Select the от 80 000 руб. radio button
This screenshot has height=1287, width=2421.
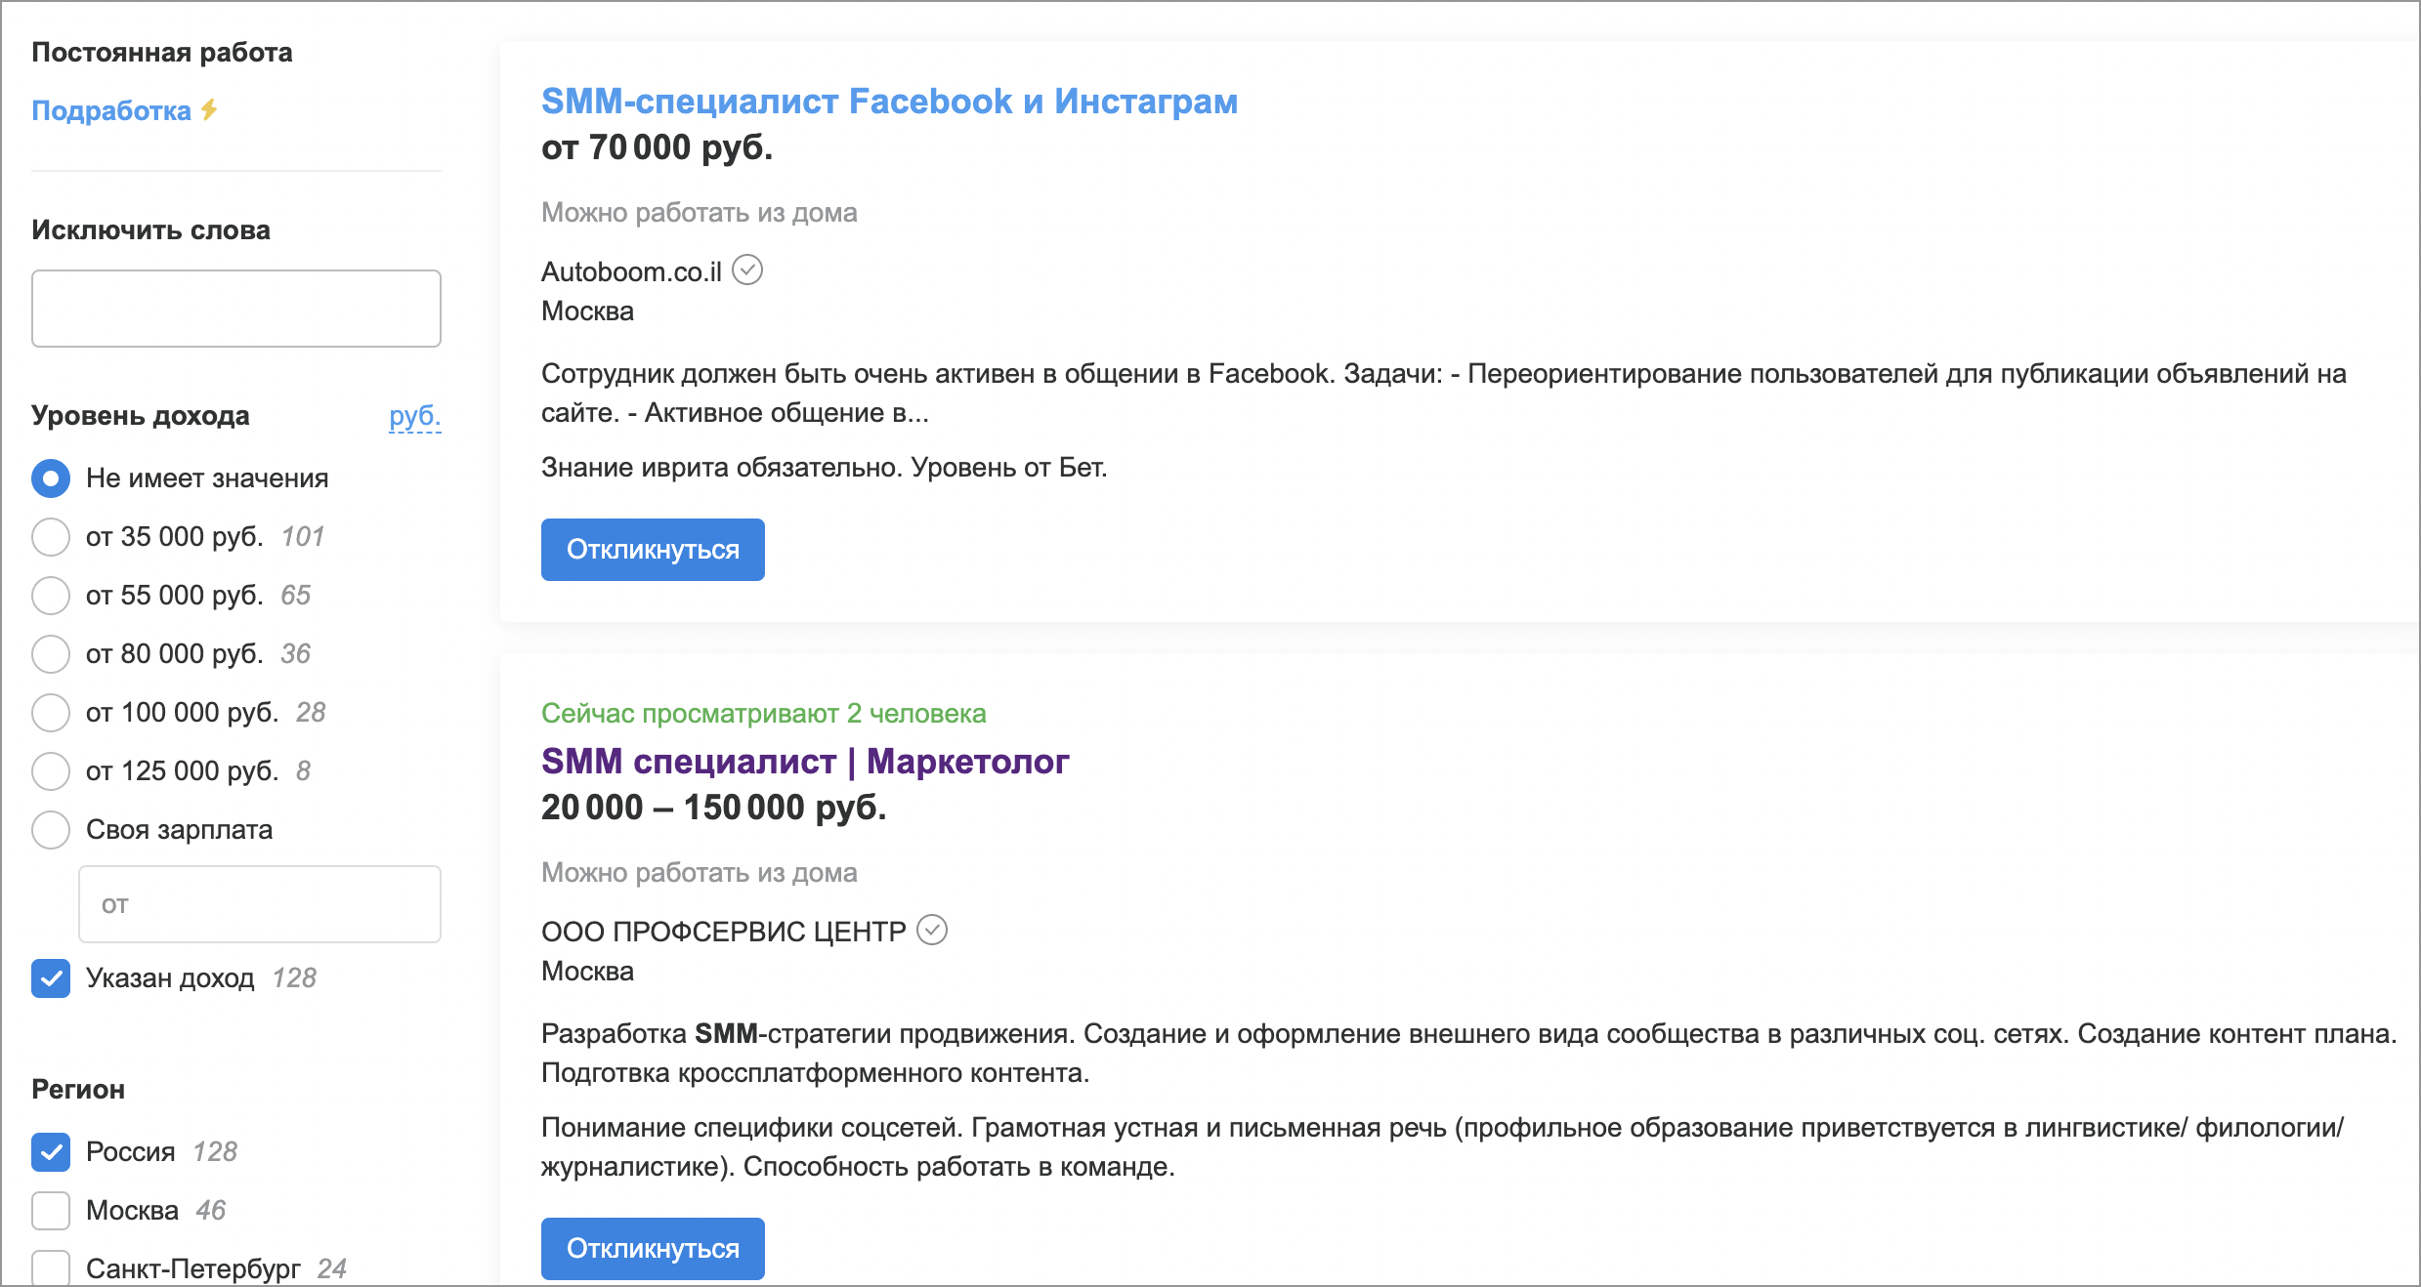click(51, 654)
